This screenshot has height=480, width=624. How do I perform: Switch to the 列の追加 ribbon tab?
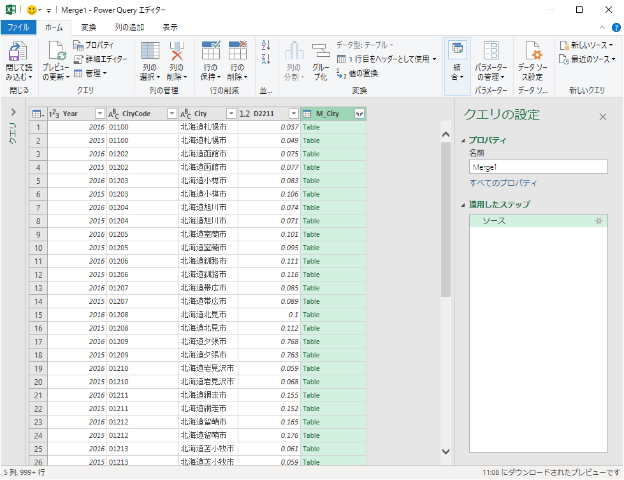click(x=129, y=27)
